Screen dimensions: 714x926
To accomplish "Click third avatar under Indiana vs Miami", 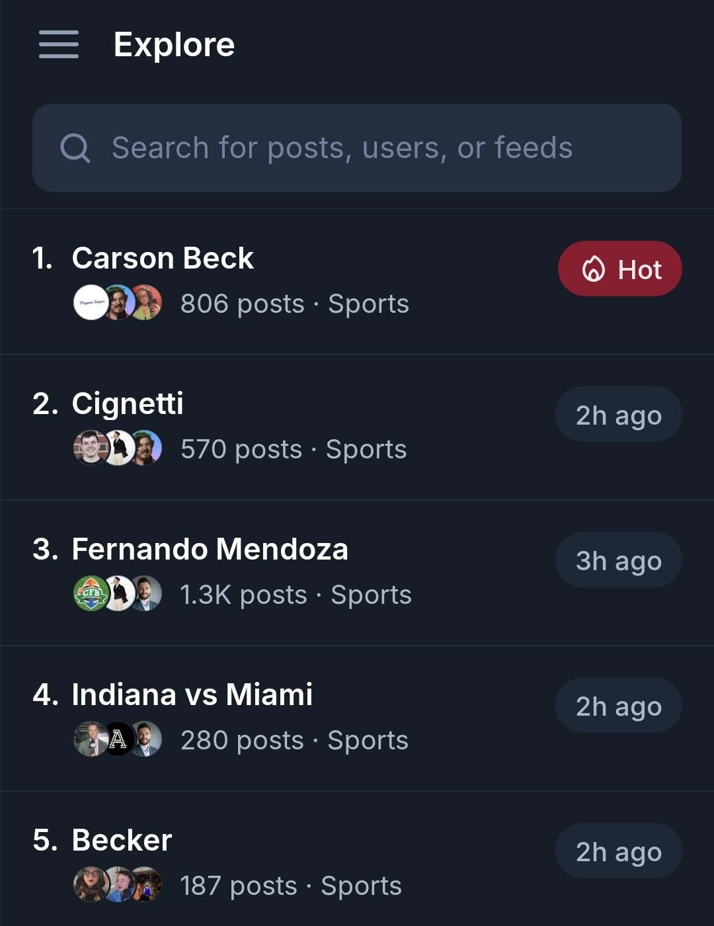I will tap(146, 739).
